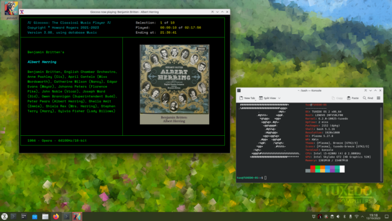Close the Konsole window
The width and height of the screenshot is (392, 221).
click(381, 91)
